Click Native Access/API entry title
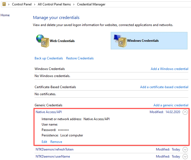 [49, 112]
